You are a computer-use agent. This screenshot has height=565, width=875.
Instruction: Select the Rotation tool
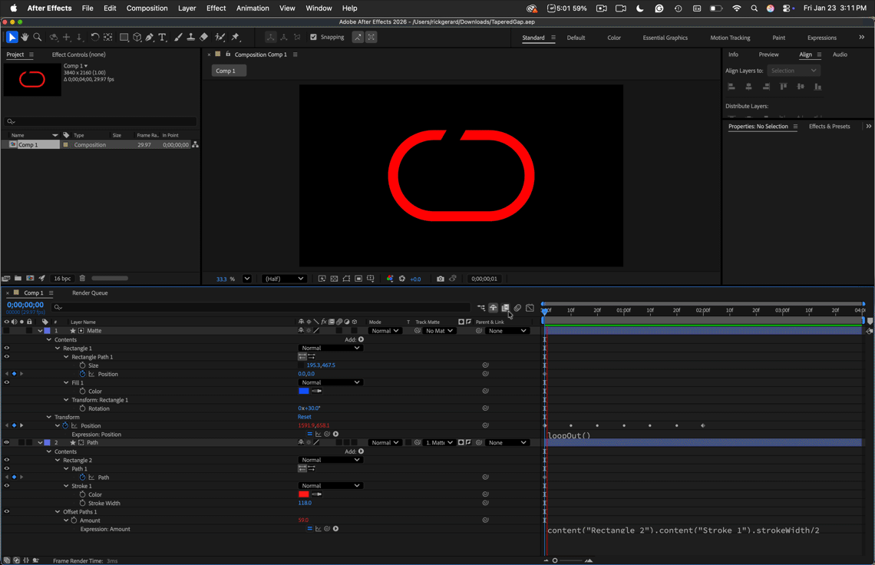95,37
